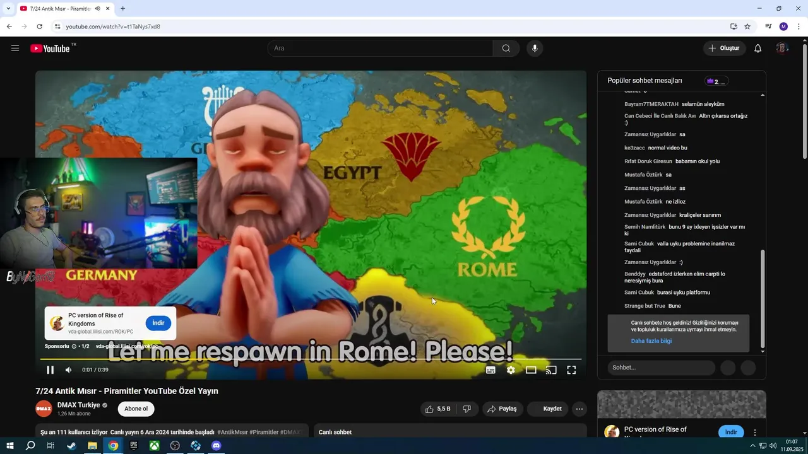Click the address bar URL

(113, 26)
